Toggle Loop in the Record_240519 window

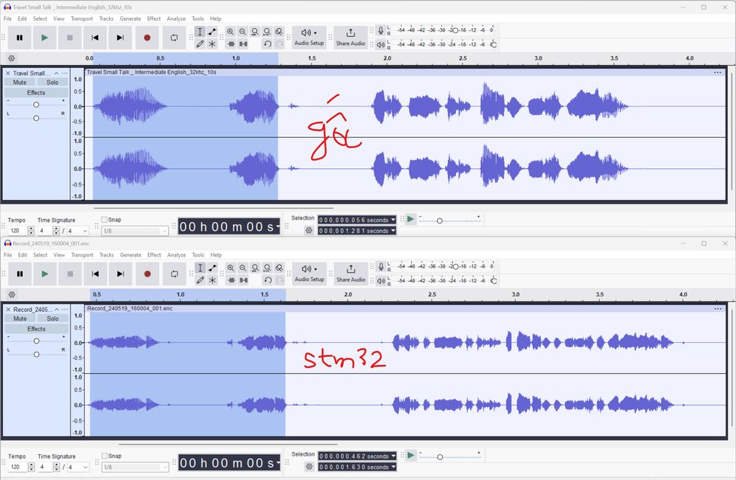(x=175, y=274)
